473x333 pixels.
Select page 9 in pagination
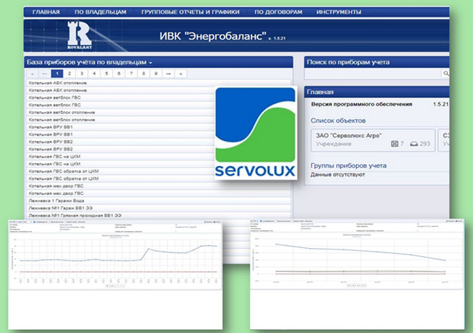click(x=156, y=74)
